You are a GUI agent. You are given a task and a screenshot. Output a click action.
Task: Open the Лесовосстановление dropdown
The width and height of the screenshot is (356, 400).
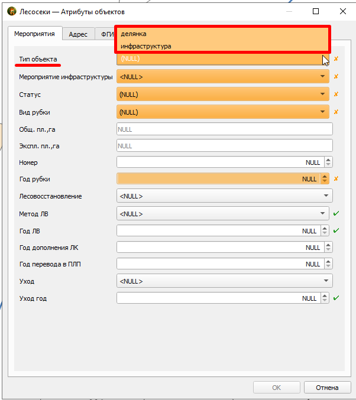point(225,196)
